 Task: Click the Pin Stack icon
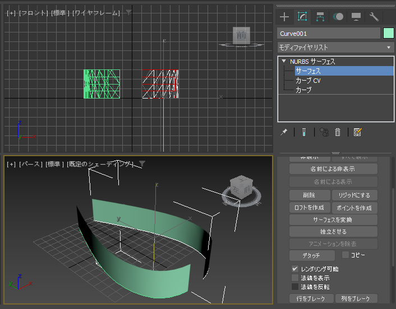coord(284,132)
